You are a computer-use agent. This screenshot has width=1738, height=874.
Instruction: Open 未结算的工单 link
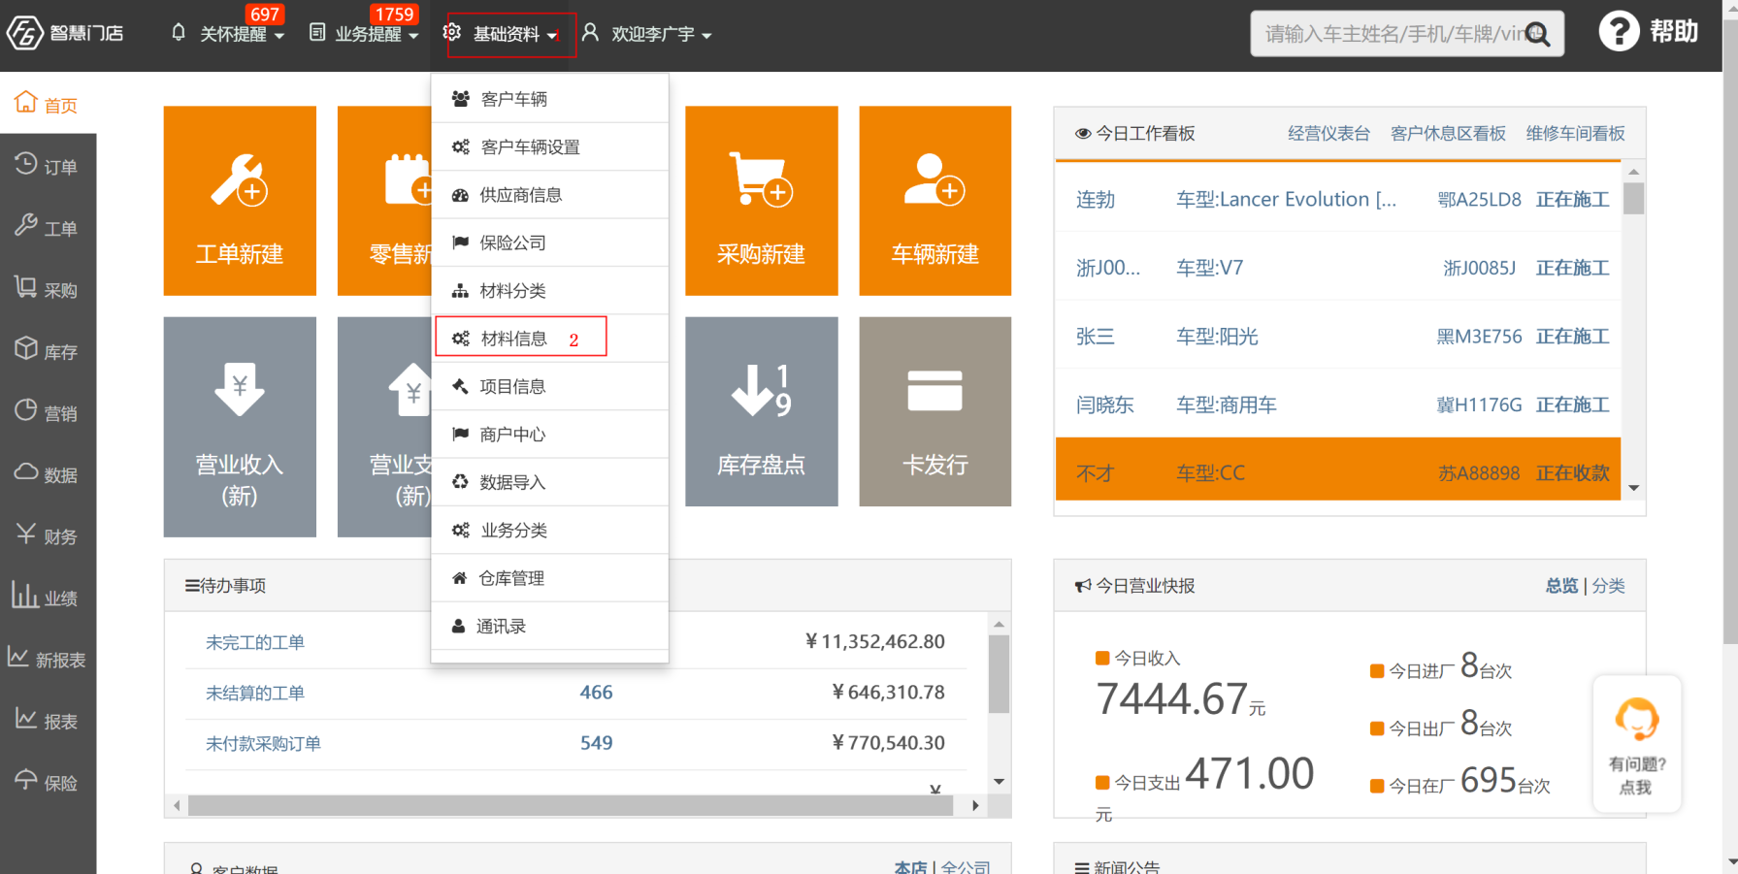tap(255, 693)
